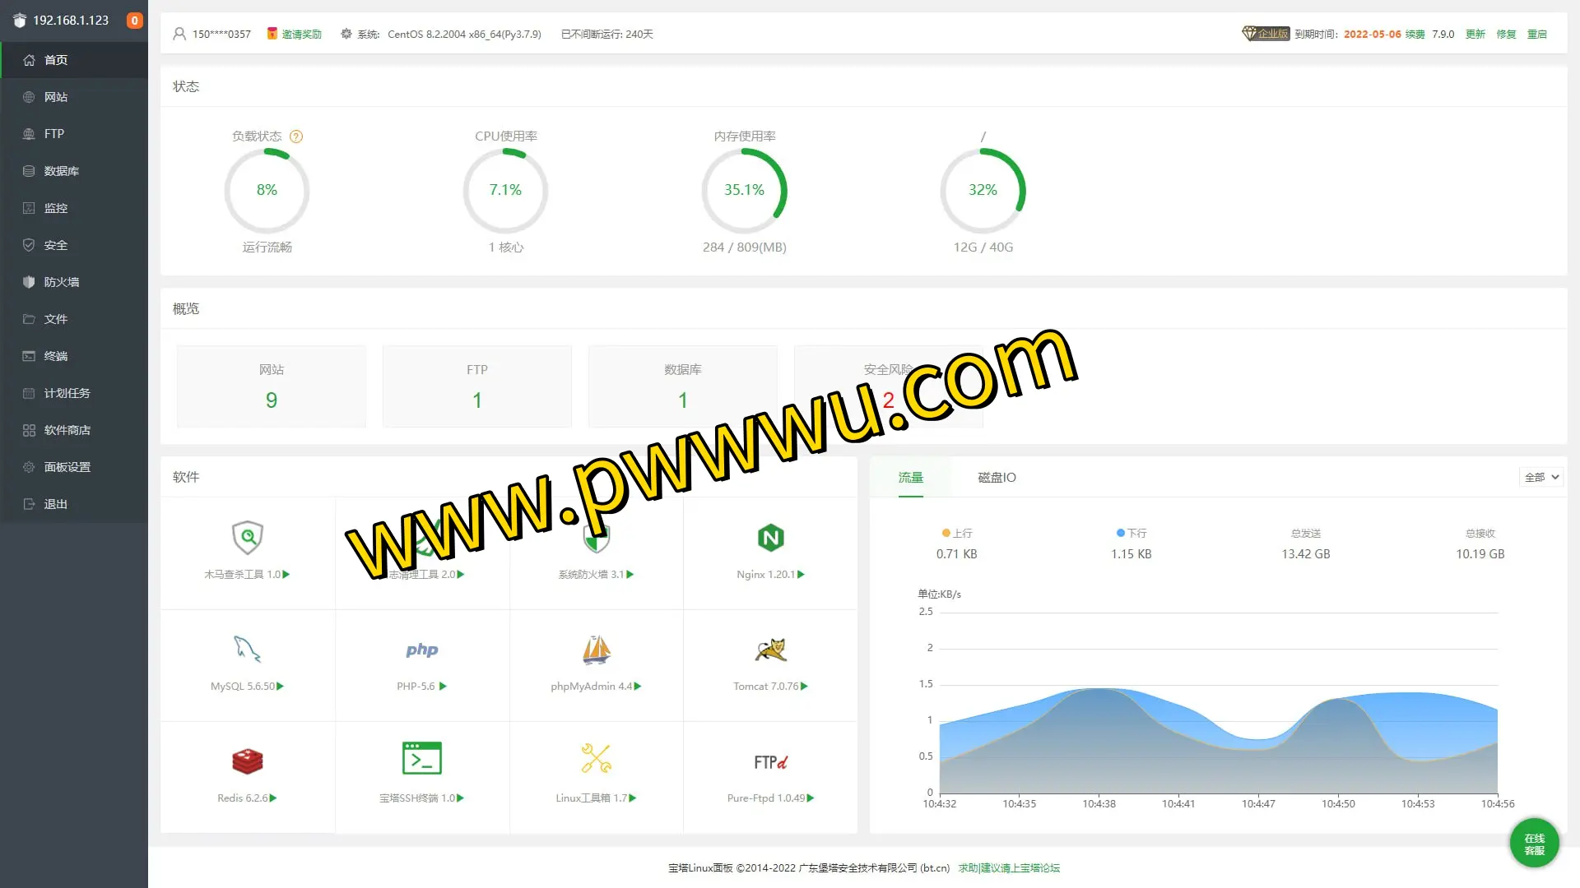This screenshot has height=888, width=1580.
Task: Click the 续费 renewal link
Action: point(1415,35)
